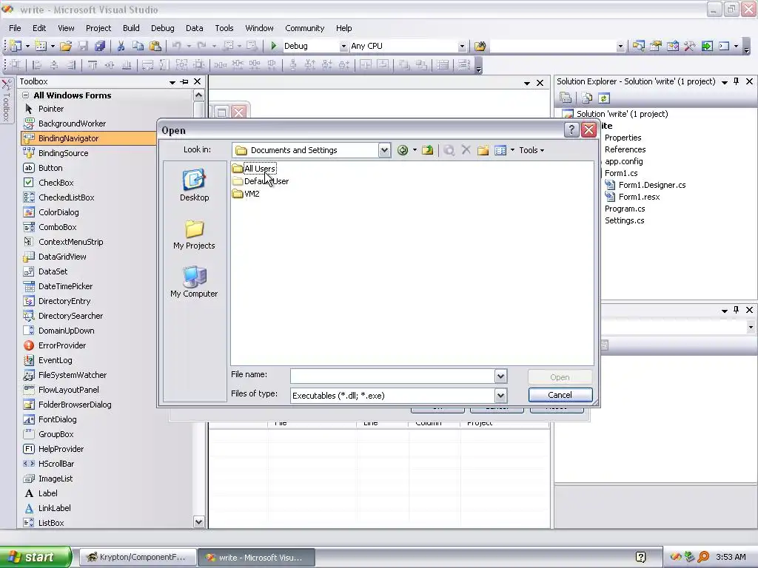Select the VM2 folder in file list
This screenshot has height=568, width=758.
tap(246, 194)
